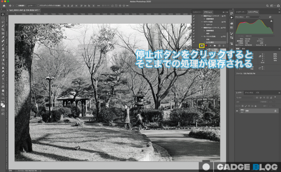Switch to the チャンネル tab
This screenshot has height=172, width=281.
(x=249, y=93)
